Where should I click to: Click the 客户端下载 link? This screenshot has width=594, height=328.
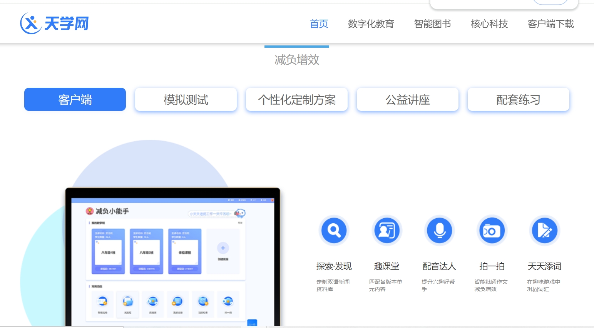pyautogui.click(x=550, y=24)
